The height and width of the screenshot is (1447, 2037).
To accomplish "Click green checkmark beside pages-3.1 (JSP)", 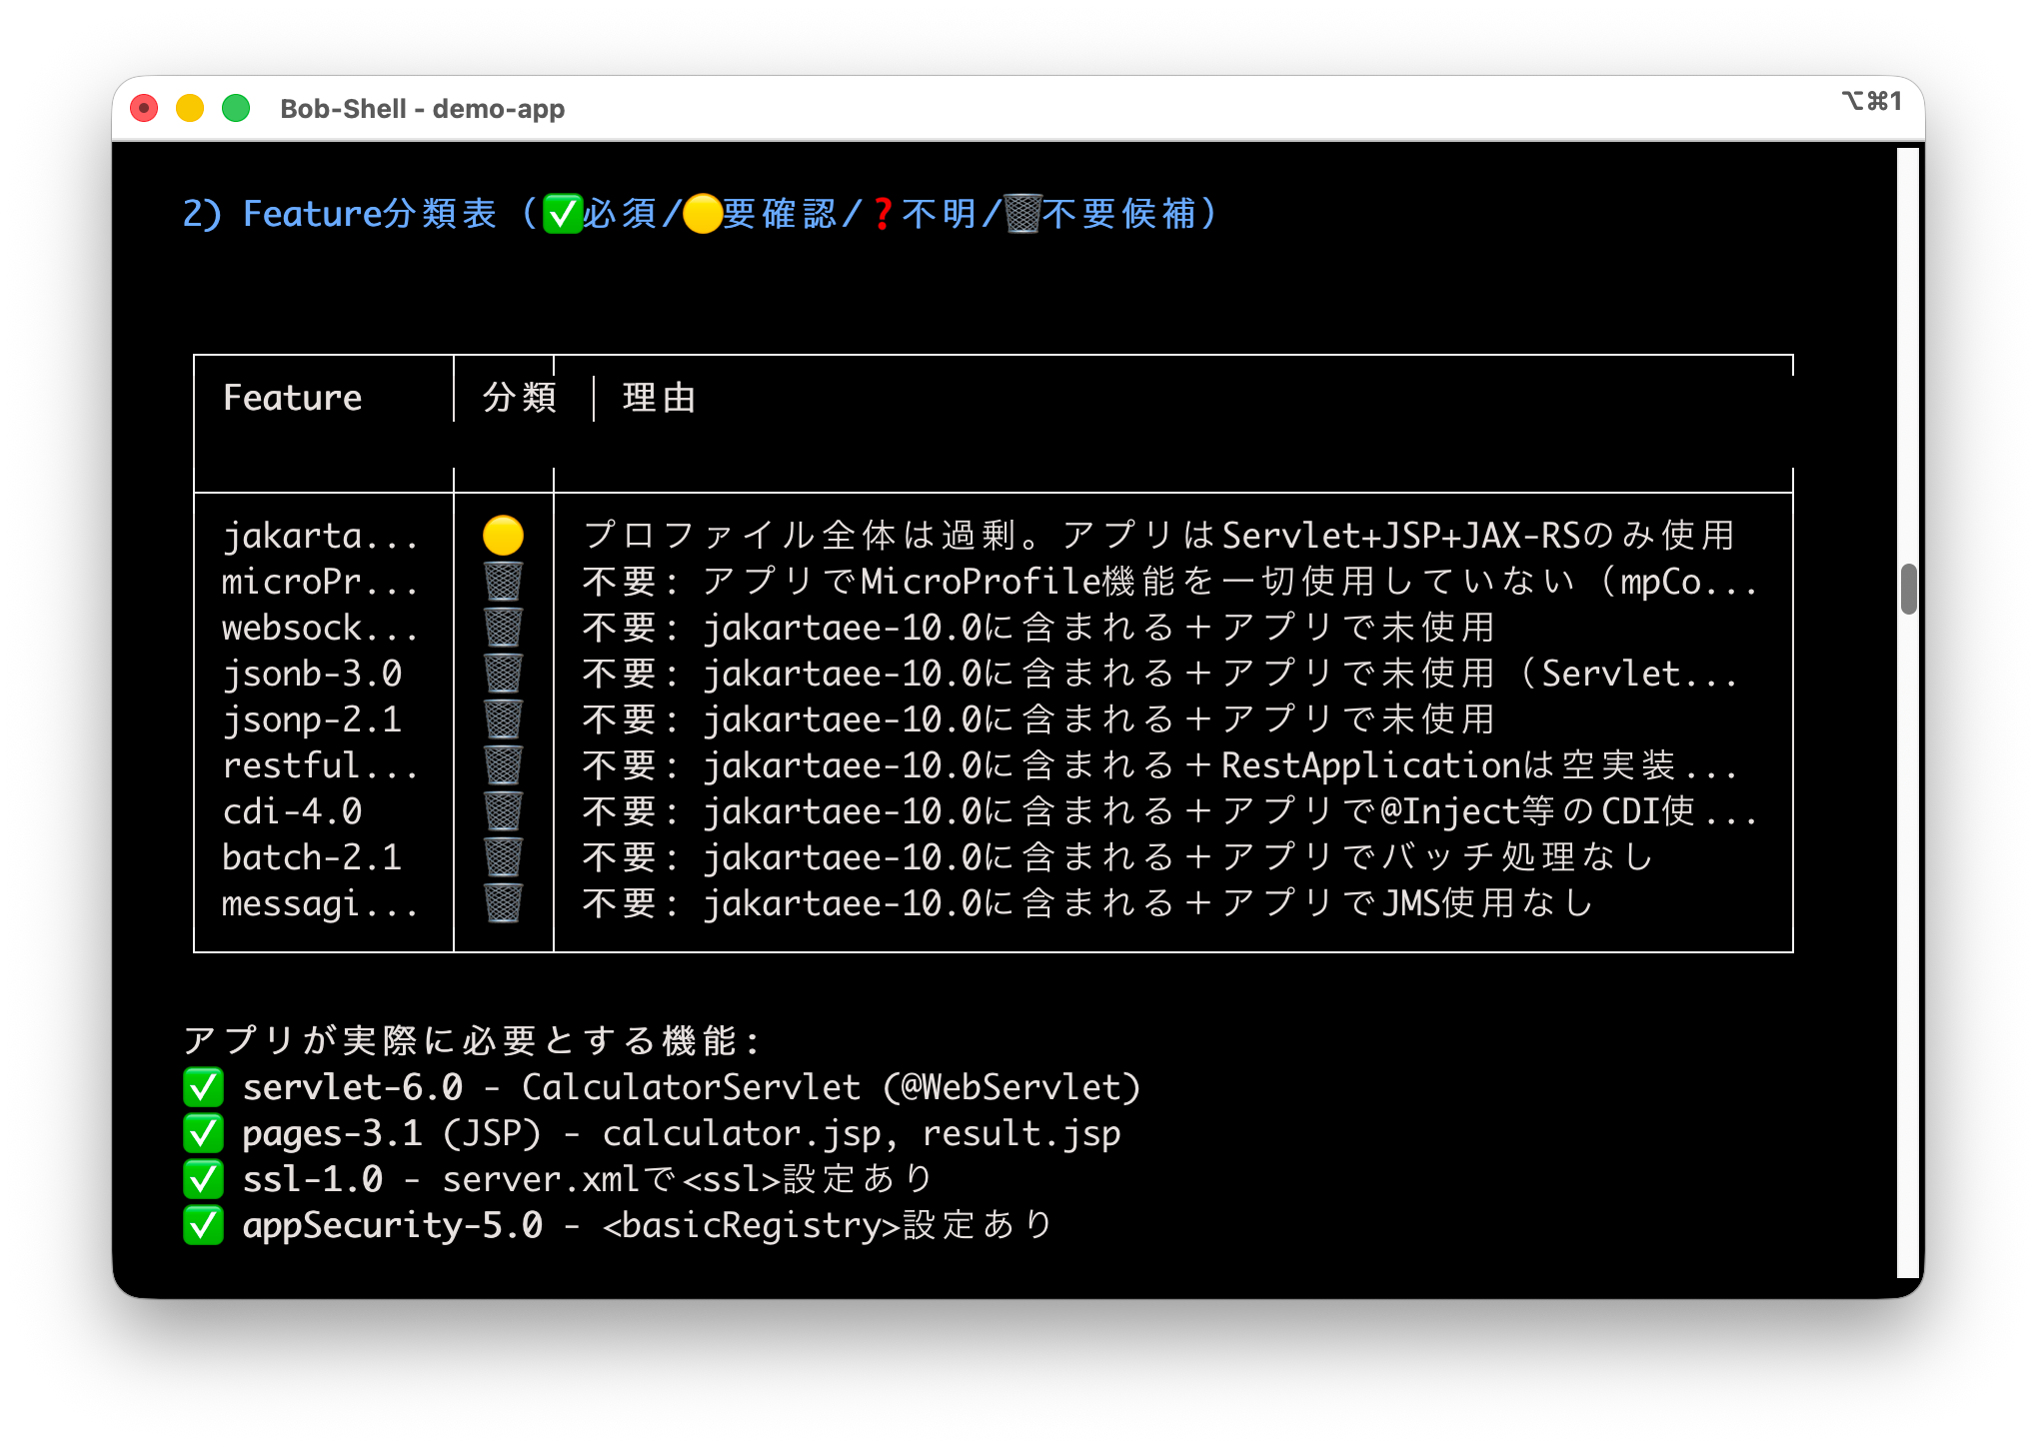I will (x=203, y=1133).
